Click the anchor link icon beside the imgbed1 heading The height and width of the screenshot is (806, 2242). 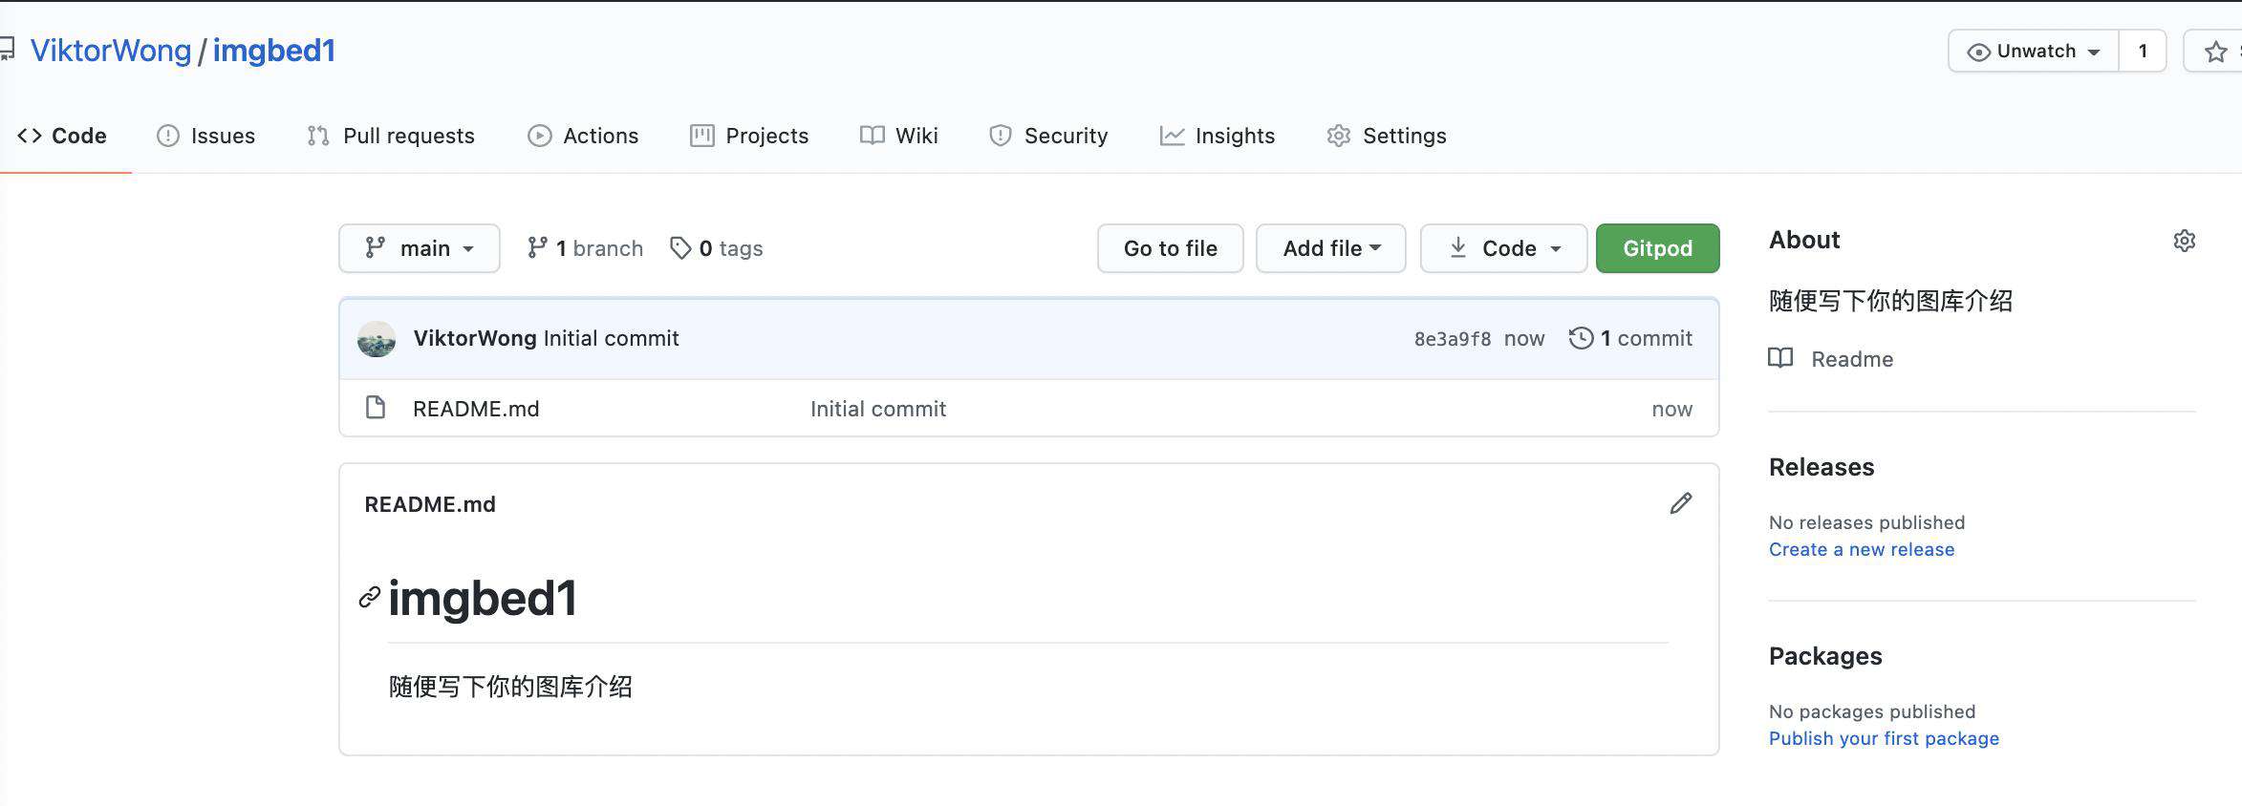click(370, 598)
